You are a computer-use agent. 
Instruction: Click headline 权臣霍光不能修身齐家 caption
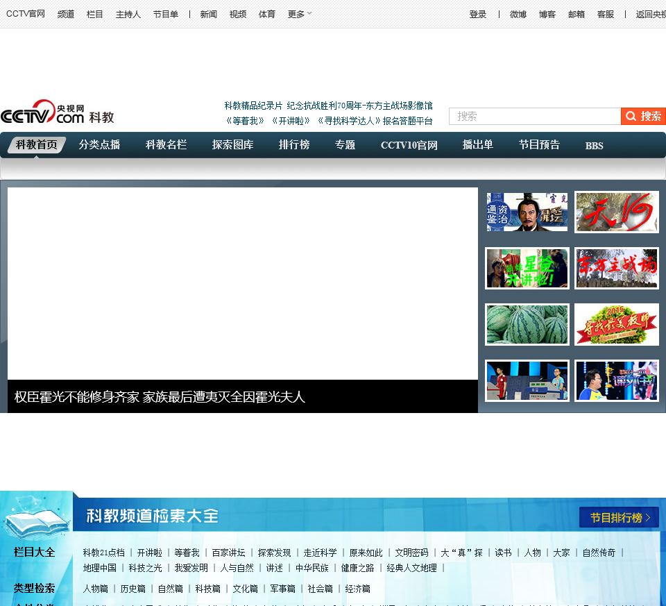pos(160,396)
